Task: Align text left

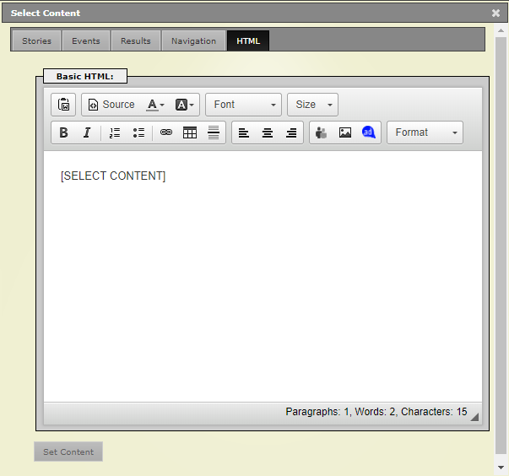Action: pos(244,133)
